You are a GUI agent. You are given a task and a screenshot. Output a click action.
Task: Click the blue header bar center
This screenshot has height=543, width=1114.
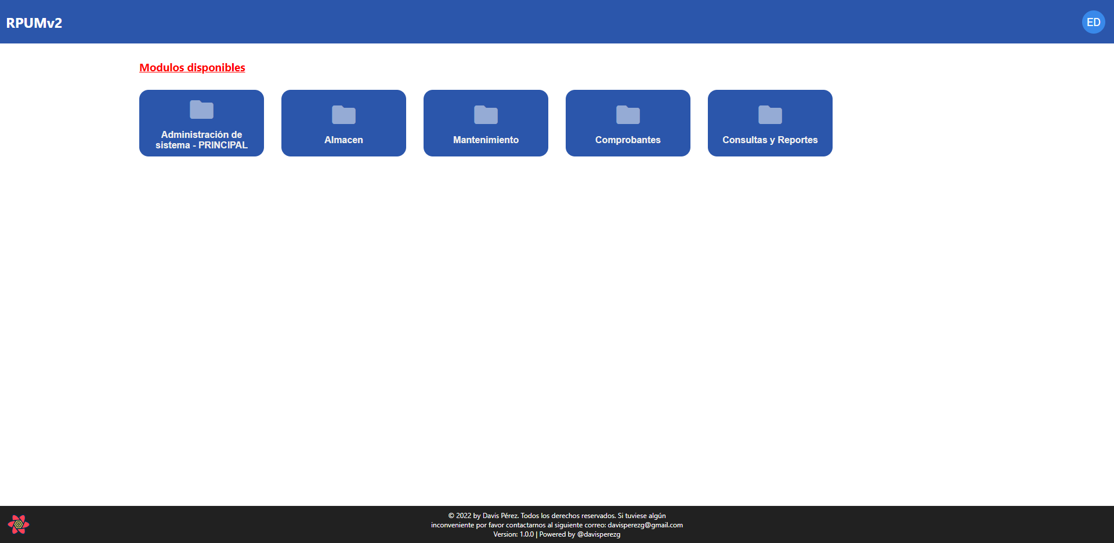[557, 22]
